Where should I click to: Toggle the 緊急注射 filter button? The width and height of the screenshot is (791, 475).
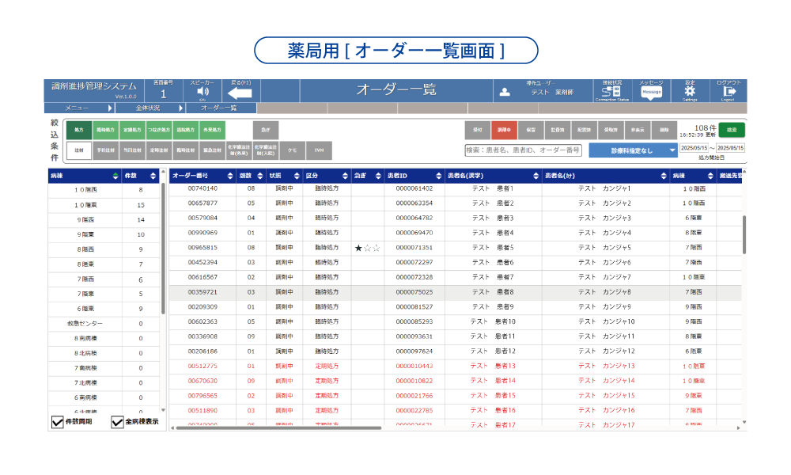pyautogui.click(x=212, y=150)
